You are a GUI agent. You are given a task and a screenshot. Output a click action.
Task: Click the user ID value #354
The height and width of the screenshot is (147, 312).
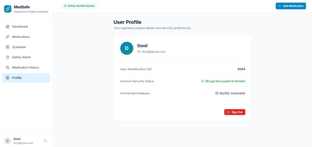pos(242,69)
